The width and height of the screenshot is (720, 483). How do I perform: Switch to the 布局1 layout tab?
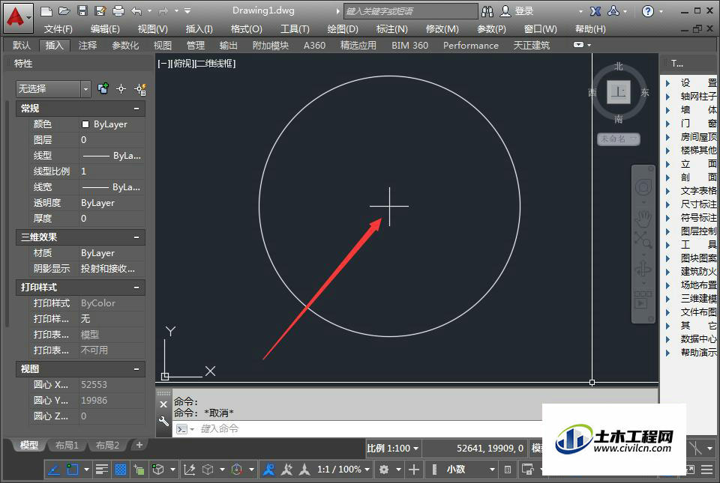[67, 445]
